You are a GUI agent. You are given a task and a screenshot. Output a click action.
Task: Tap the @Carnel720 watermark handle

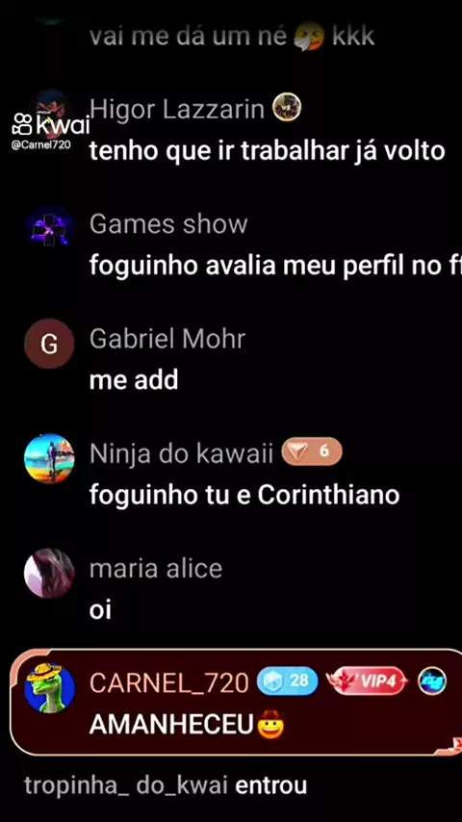click(x=40, y=144)
